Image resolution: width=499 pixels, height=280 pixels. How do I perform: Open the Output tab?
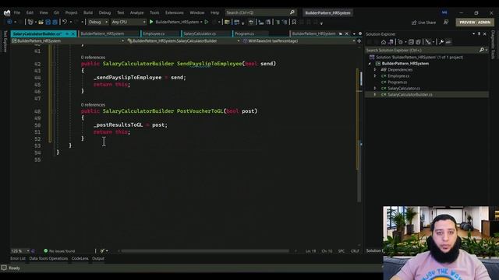(98, 258)
